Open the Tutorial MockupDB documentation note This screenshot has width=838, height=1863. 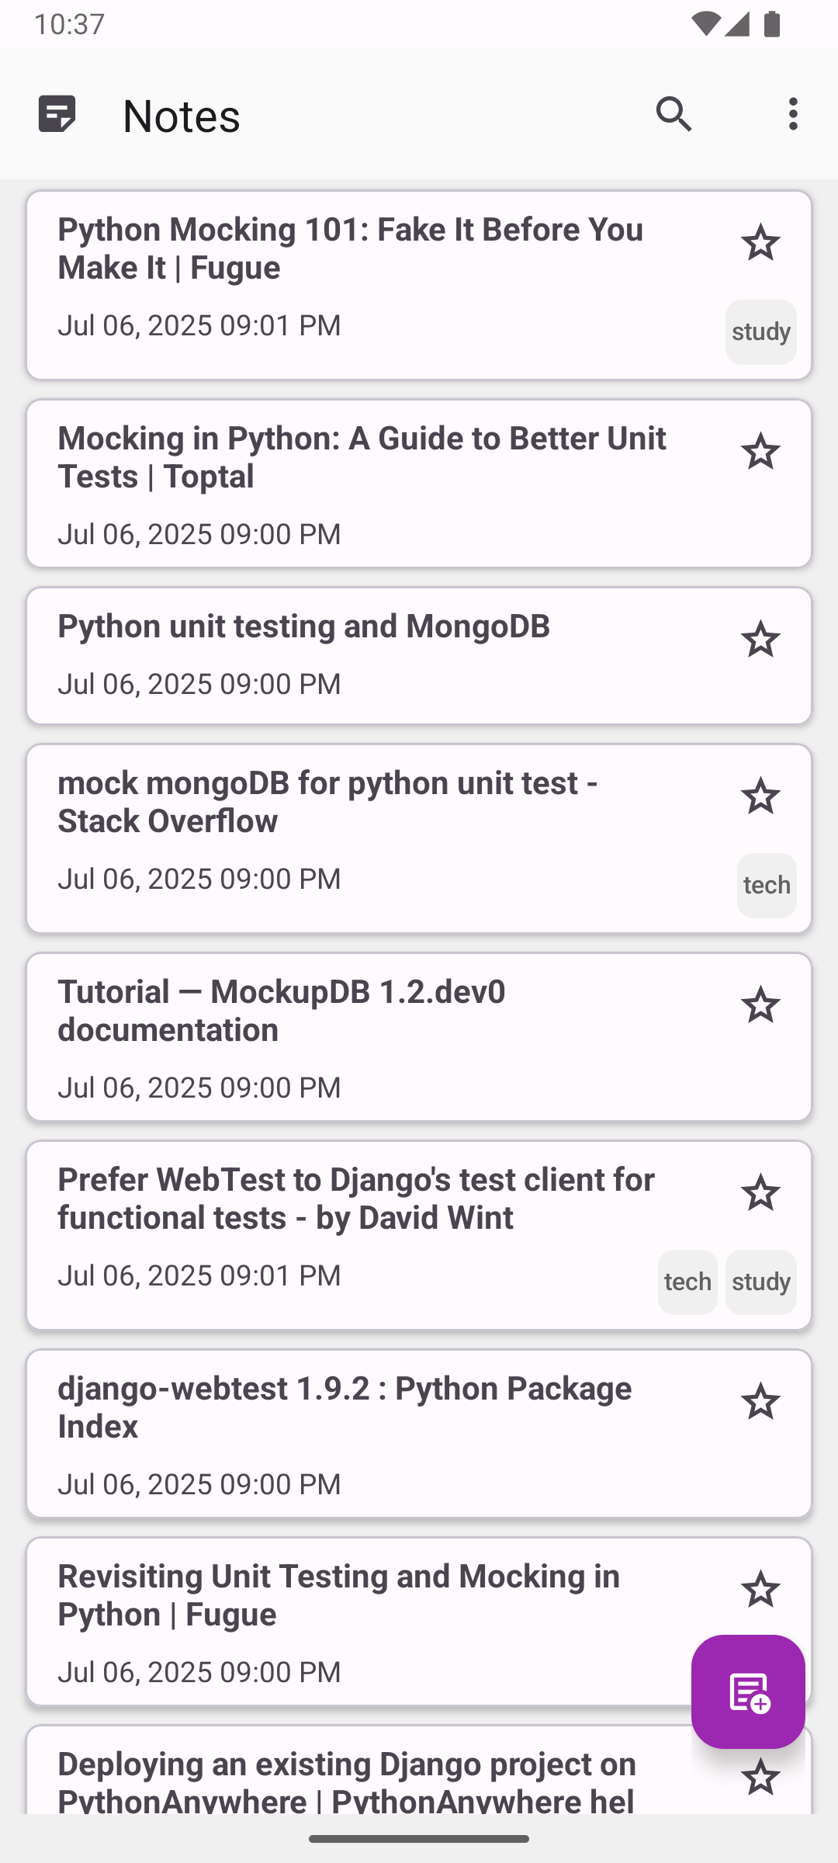[x=419, y=1037]
